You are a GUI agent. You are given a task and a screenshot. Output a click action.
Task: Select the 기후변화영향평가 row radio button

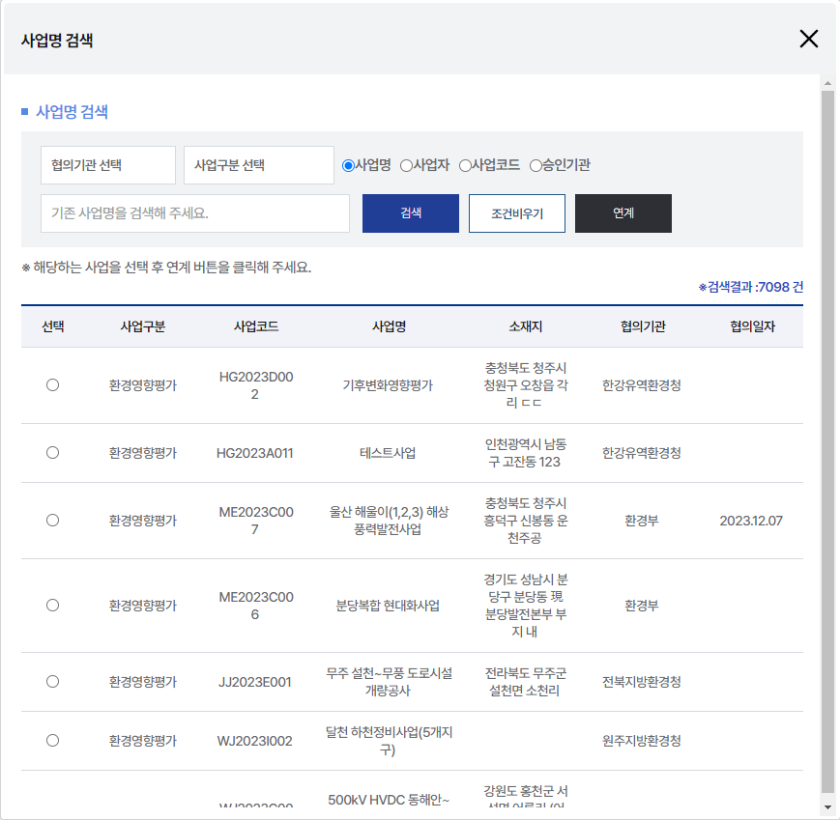[x=53, y=385]
